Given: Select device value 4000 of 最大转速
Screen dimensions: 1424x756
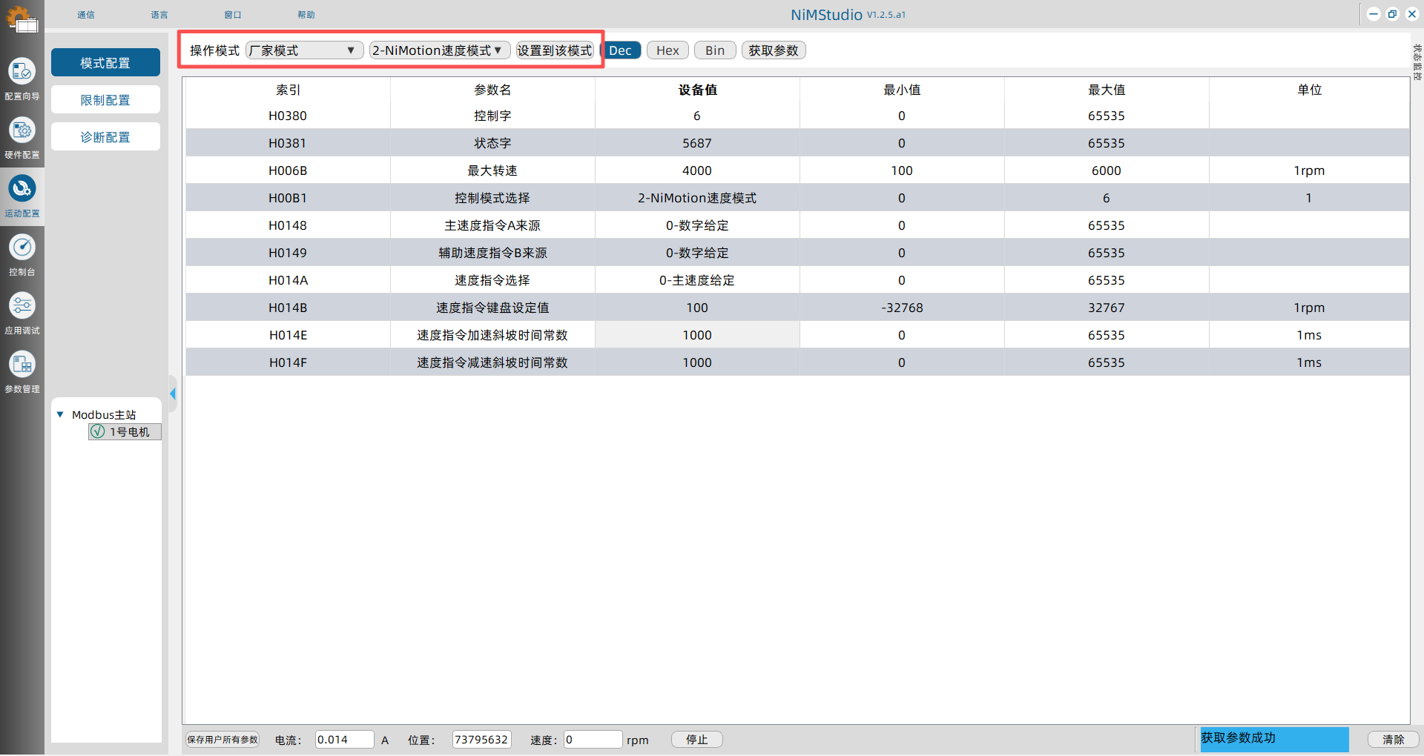Looking at the screenshot, I should click(697, 170).
